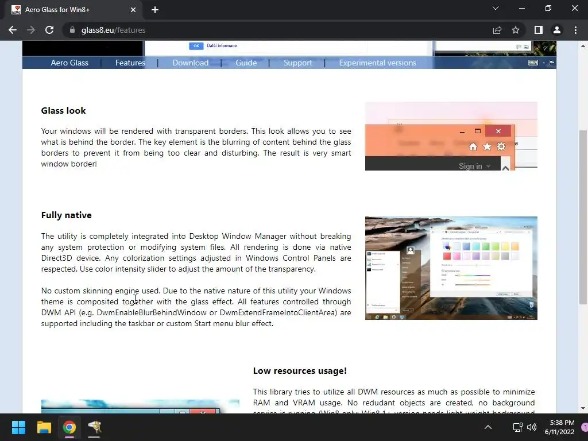Click the address bar URL field

coord(277,30)
